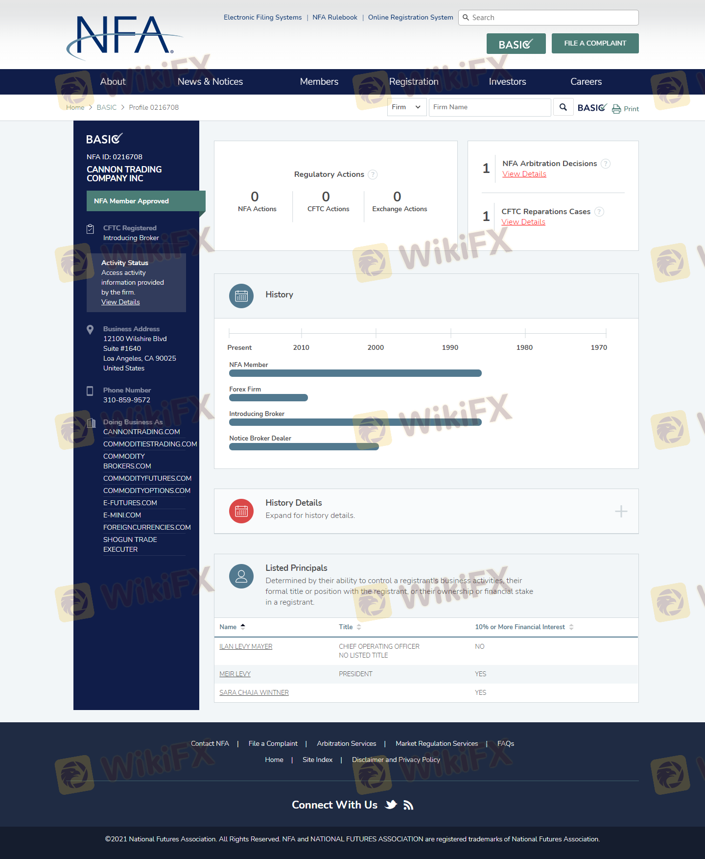Open the Members menu
Image resolution: width=705 pixels, height=859 pixels.
[x=319, y=82]
